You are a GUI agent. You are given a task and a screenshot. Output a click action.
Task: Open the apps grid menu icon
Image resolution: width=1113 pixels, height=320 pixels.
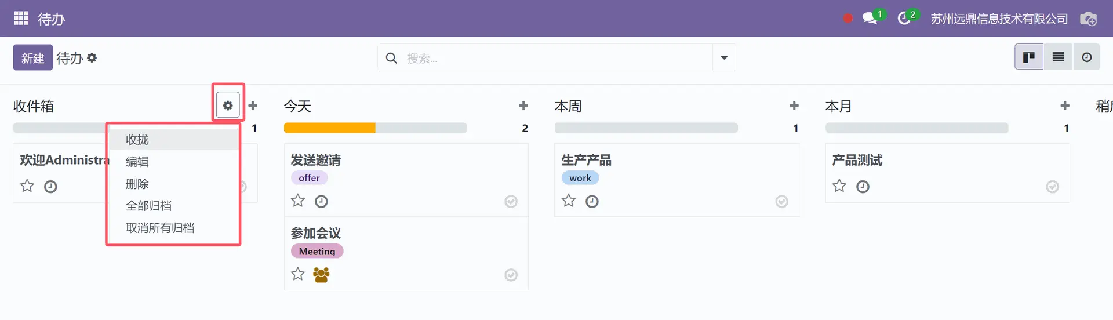21,19
